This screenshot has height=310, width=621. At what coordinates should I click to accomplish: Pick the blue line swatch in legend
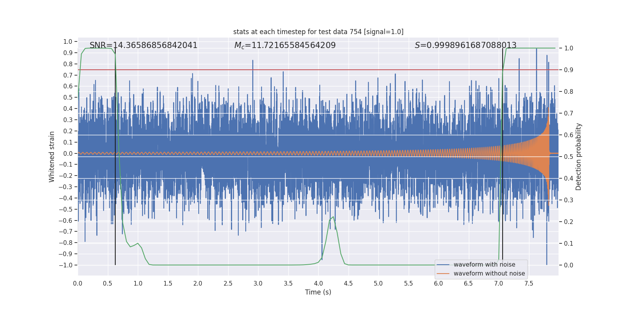click(x=443, y=265)
